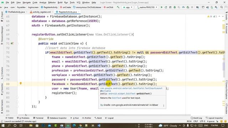Start debugging with the green bug icon
Screen dimensions: 228x128
pos(175,7)
